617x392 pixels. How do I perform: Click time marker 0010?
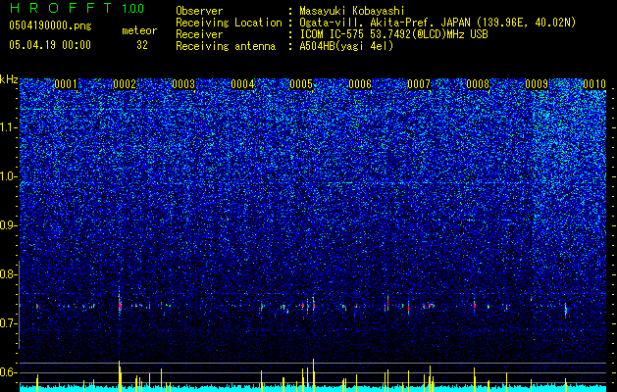(x=594, y=84)
